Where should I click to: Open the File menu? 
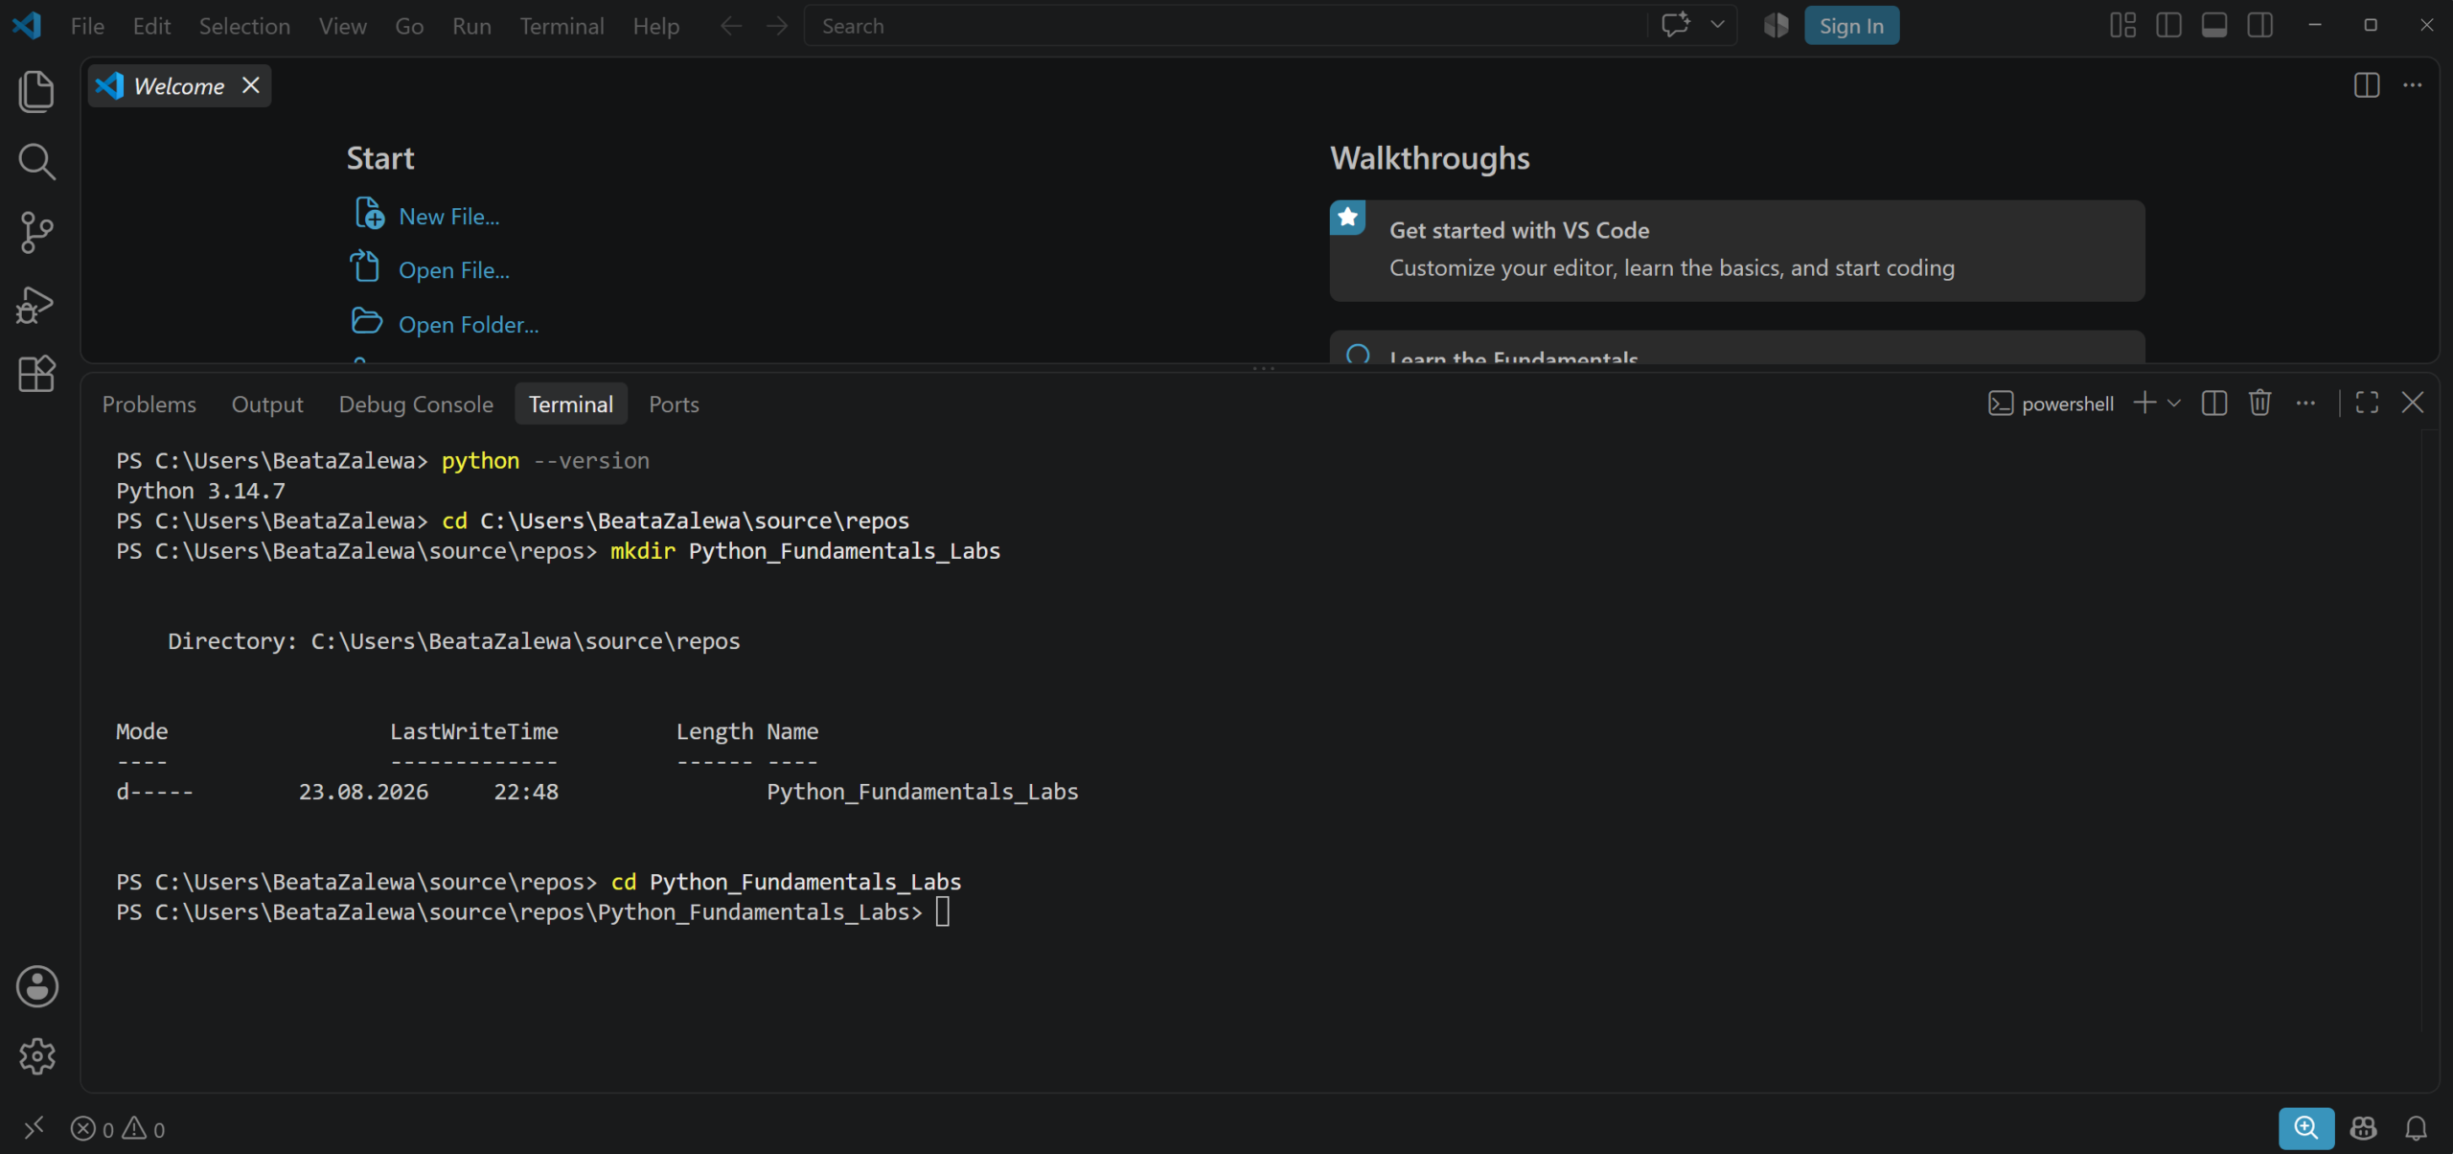[x=87, y=26]
